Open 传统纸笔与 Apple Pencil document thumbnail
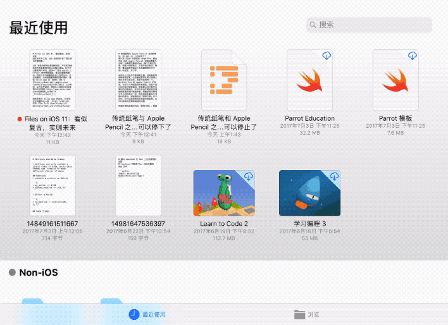The image size is (448, 325). tap(139, 80)
